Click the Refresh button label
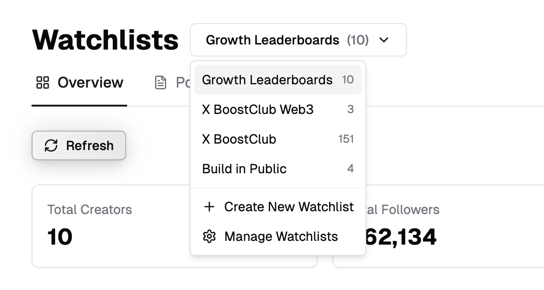Image resolution: width=544 pixels, height=290 pixels. click(90, 145)
